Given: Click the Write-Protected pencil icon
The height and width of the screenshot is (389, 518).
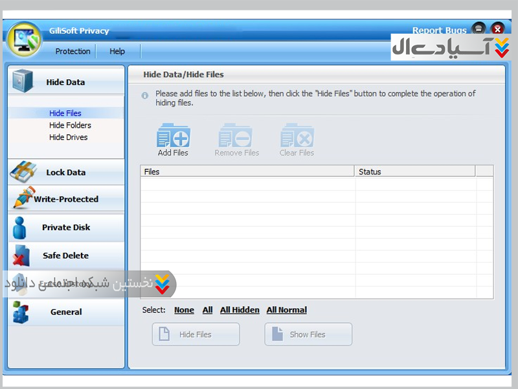Looking at the screenshot, I should click(23, 198).
